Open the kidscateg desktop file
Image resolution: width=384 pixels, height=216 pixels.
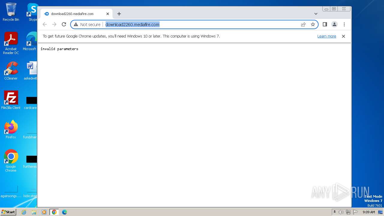coord(30,192)
